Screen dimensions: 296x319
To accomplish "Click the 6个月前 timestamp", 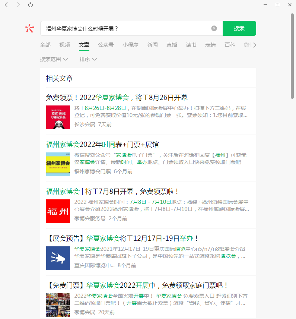I will point(123,171).
